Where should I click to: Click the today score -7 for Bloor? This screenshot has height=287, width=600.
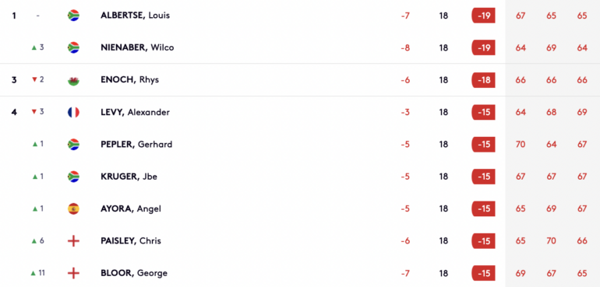pos(406,273)
